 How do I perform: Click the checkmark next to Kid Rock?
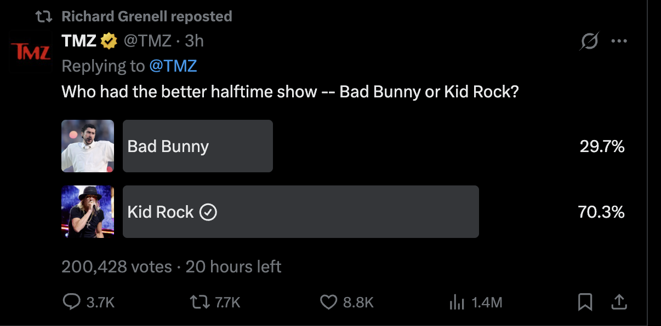pos(208,212)
